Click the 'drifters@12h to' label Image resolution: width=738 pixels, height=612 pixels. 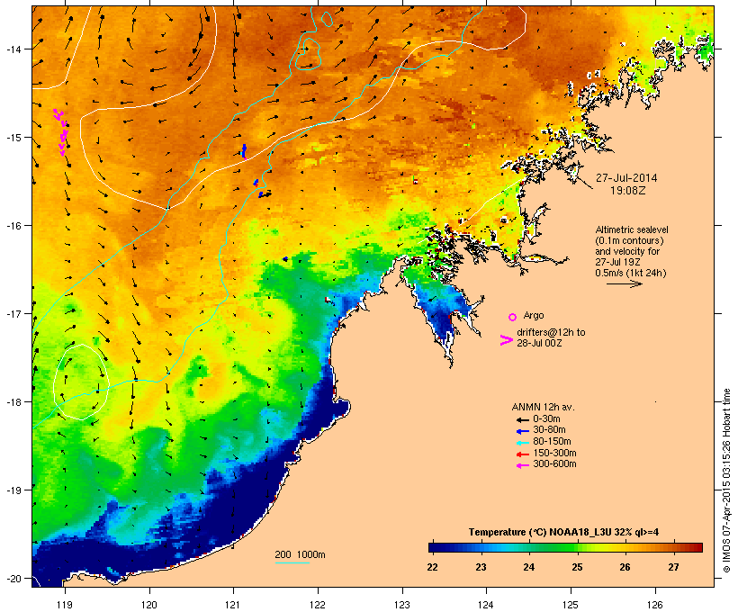coord(551,332)
